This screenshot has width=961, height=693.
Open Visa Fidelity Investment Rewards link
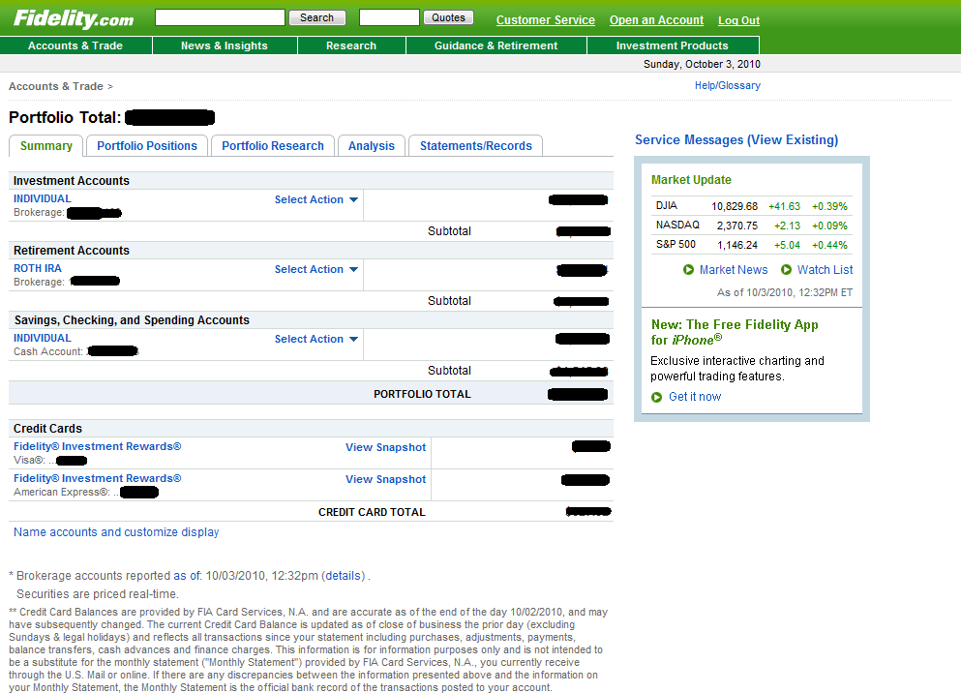[98, 447]
